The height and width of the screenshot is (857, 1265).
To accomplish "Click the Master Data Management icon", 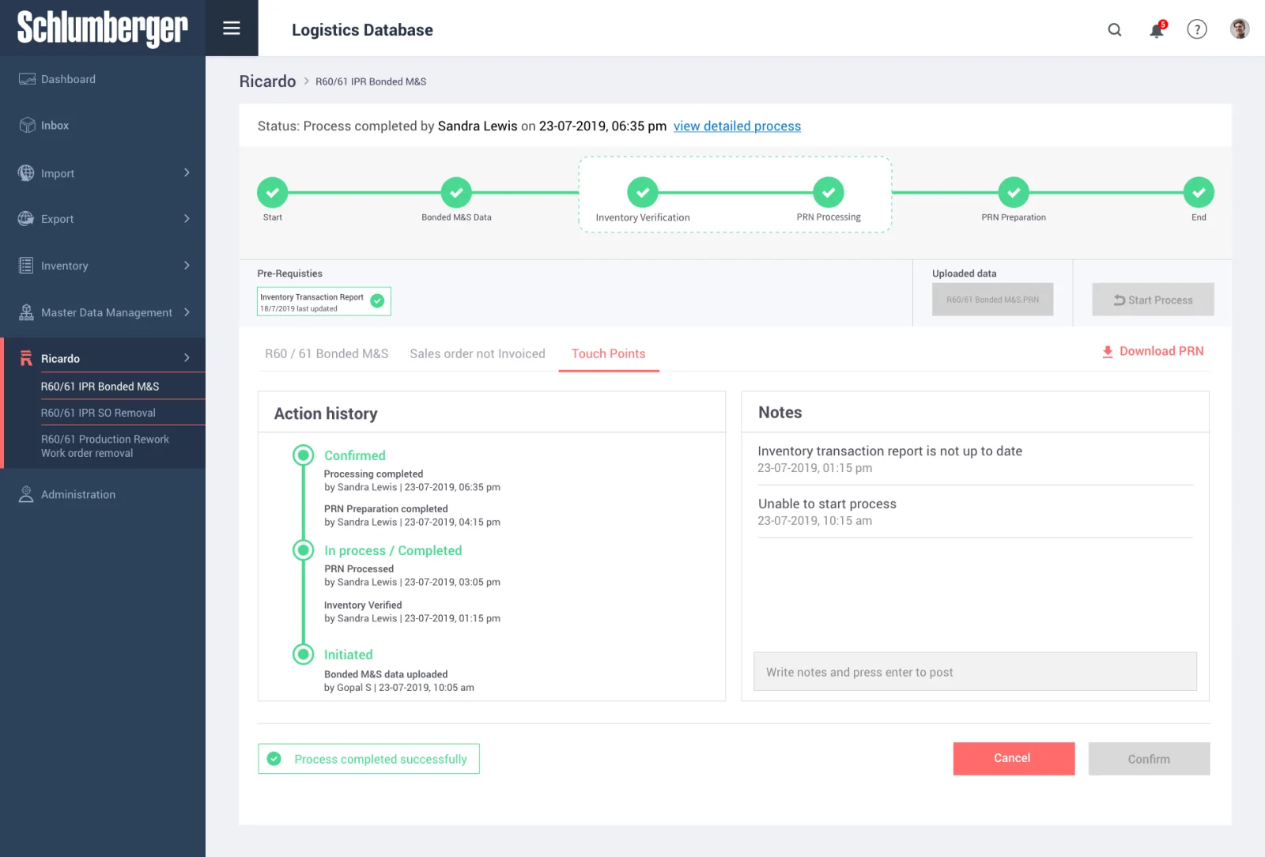I will (26, 312).
